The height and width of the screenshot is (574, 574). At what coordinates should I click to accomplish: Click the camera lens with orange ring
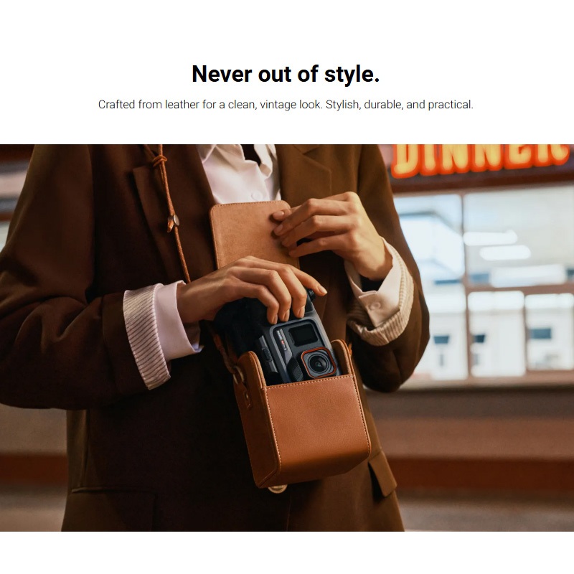click(319, 363)
